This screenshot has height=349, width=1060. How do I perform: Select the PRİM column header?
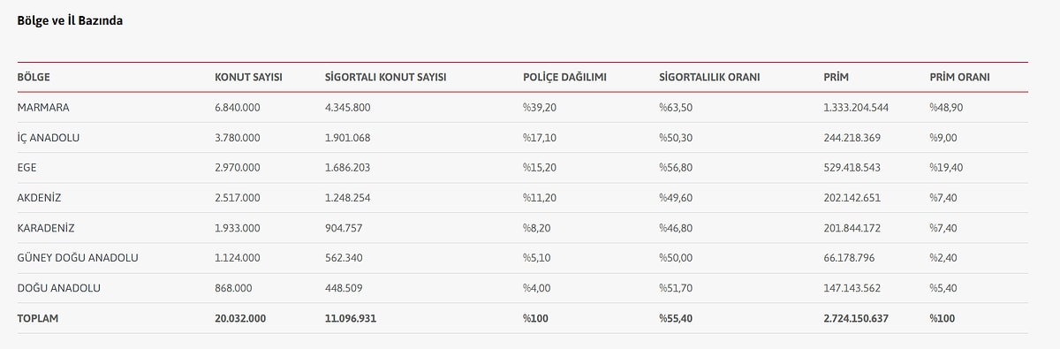point(836,78)
